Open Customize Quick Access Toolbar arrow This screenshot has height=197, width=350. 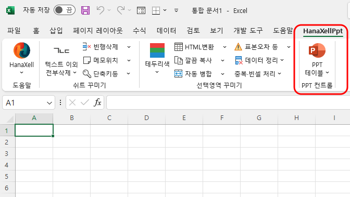pyautogui.click(x=177, y=10)
